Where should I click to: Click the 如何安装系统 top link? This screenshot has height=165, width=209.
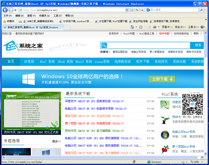tap(181, 34)
